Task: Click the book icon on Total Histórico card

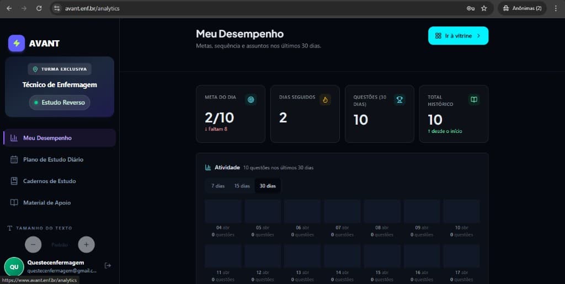Action: [474, 100]
